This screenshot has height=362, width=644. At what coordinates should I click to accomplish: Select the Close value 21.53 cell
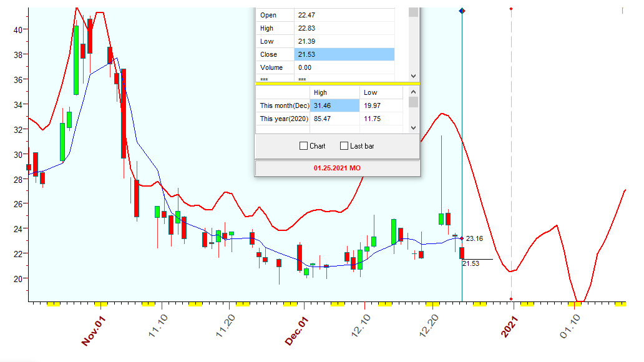[x=344, y=54]
